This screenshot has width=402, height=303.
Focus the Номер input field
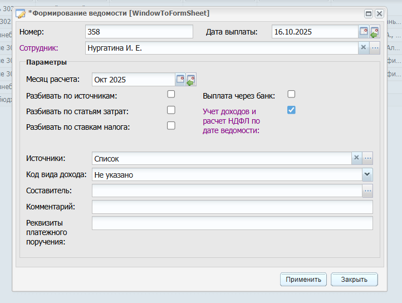pos(139,32)
